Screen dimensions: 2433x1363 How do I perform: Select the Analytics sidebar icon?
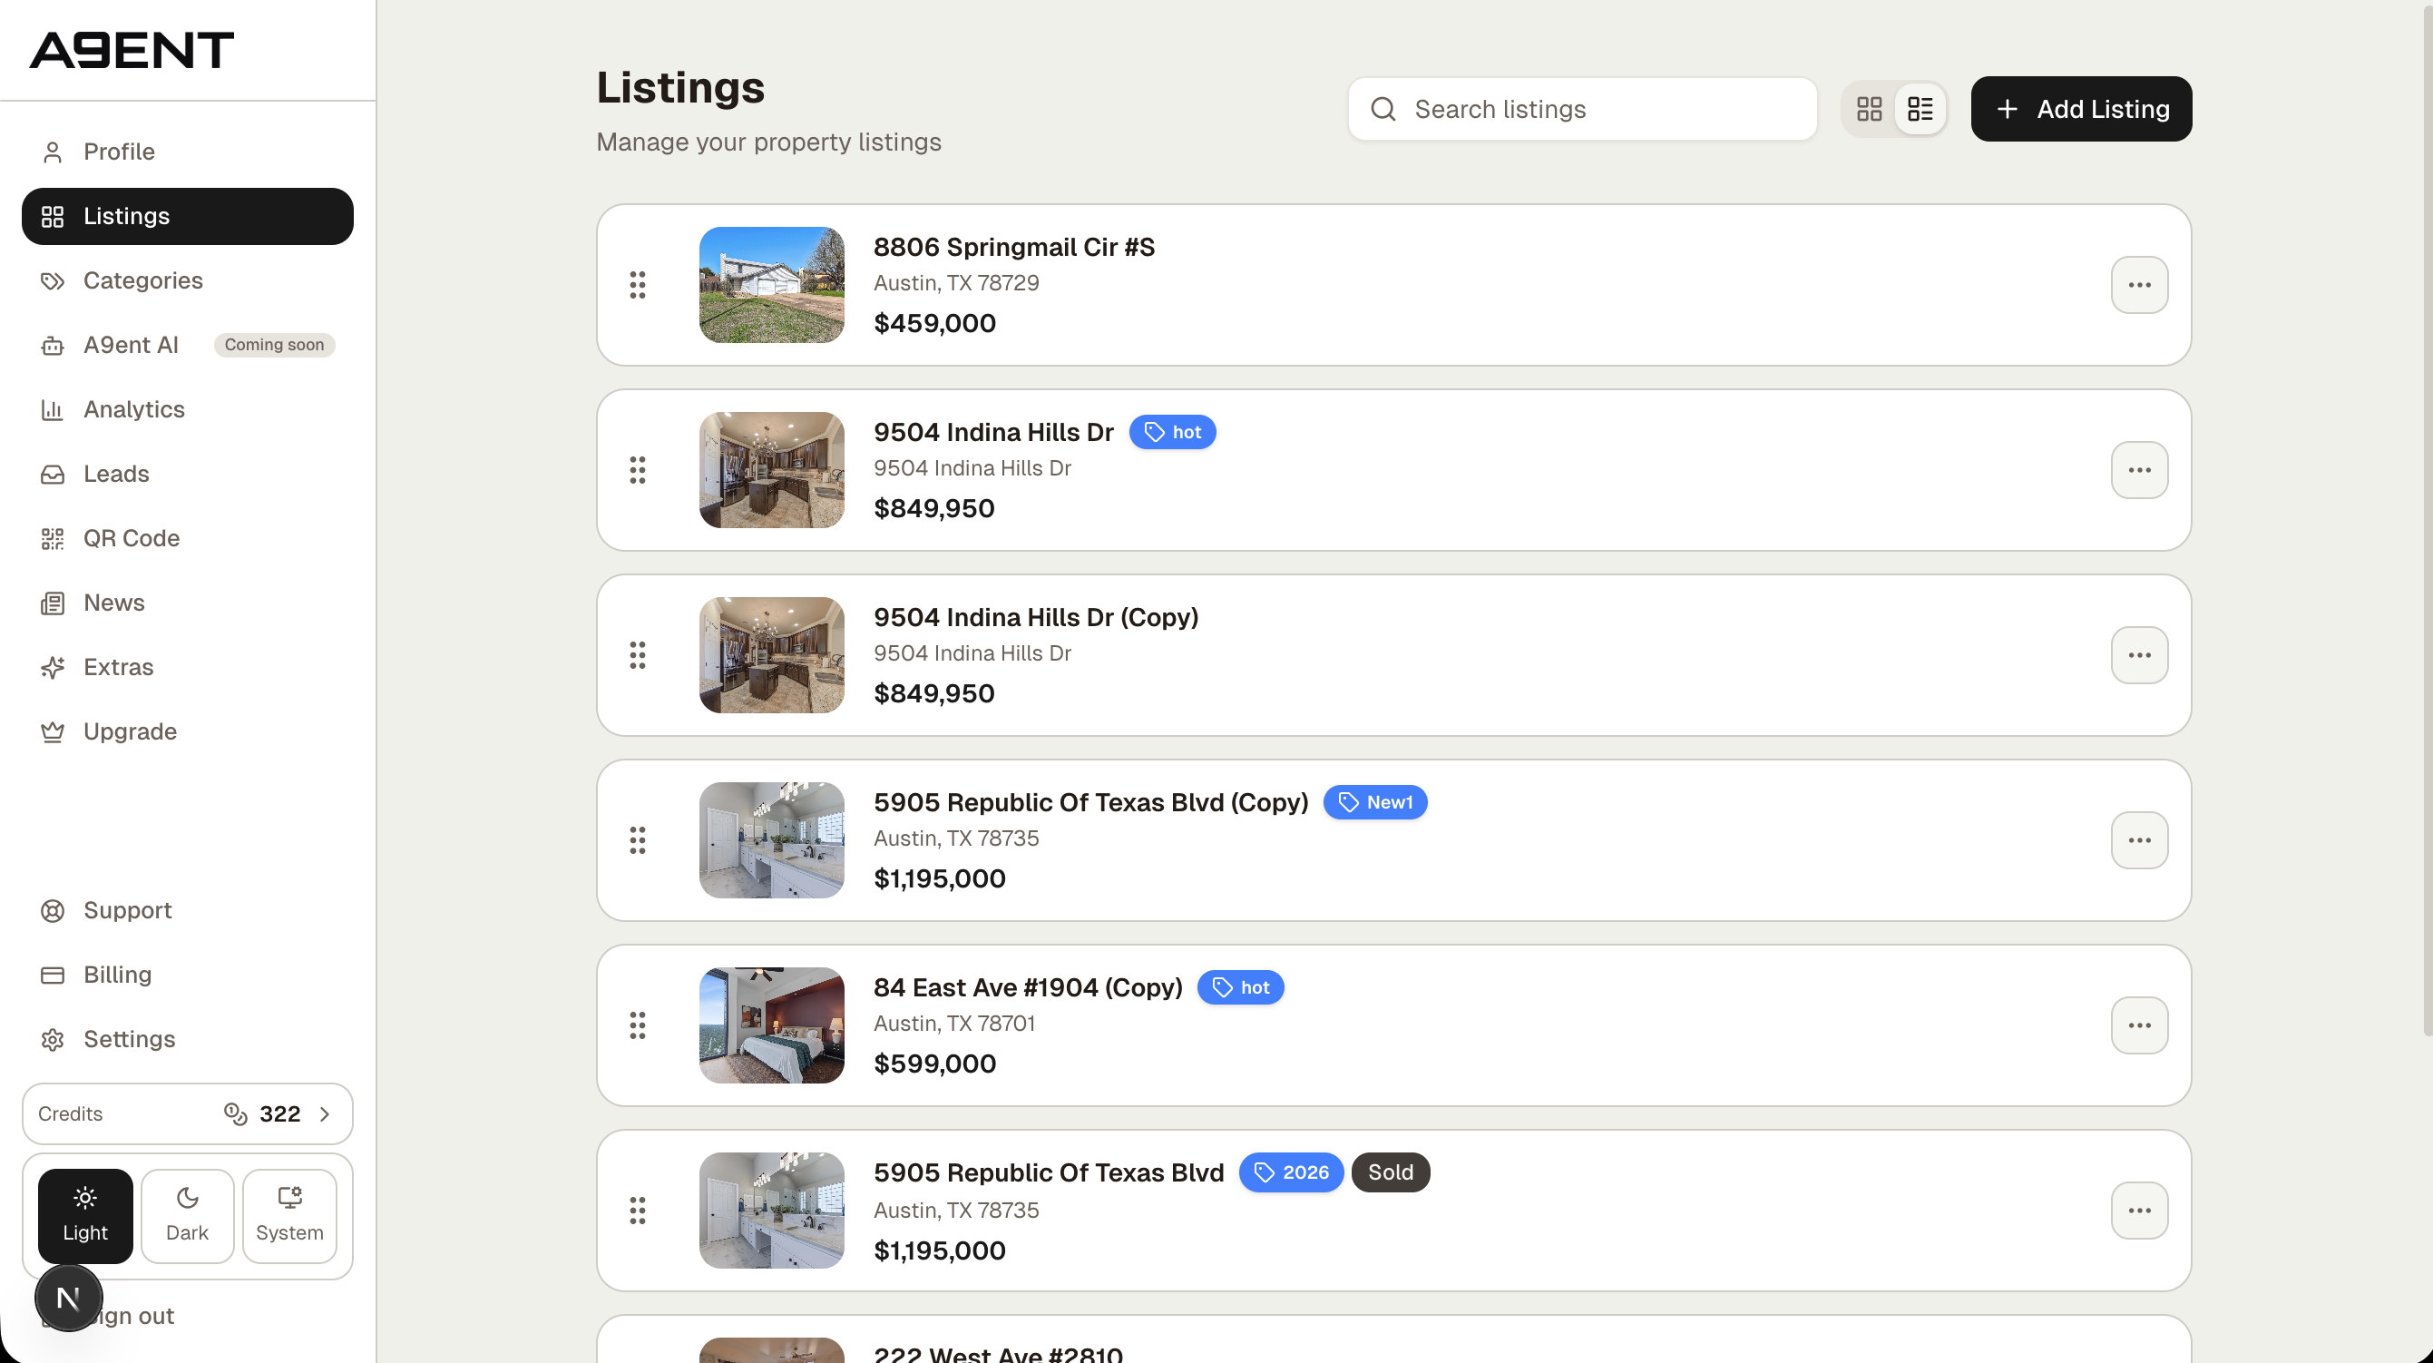click(x=52, y=409)
